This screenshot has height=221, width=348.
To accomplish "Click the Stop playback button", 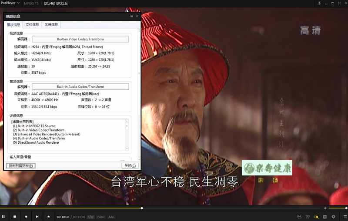I will [15, 217].
